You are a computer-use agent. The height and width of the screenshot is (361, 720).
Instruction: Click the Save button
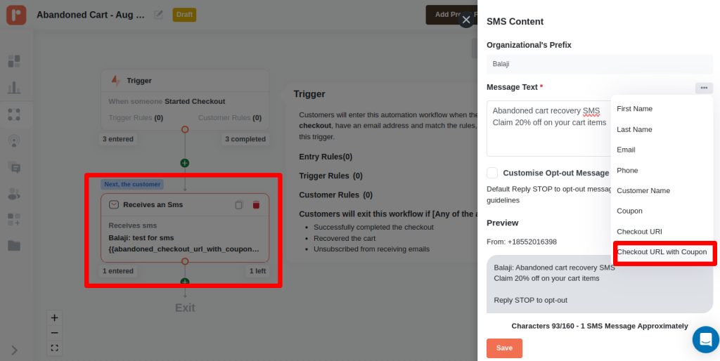[504, 348]
